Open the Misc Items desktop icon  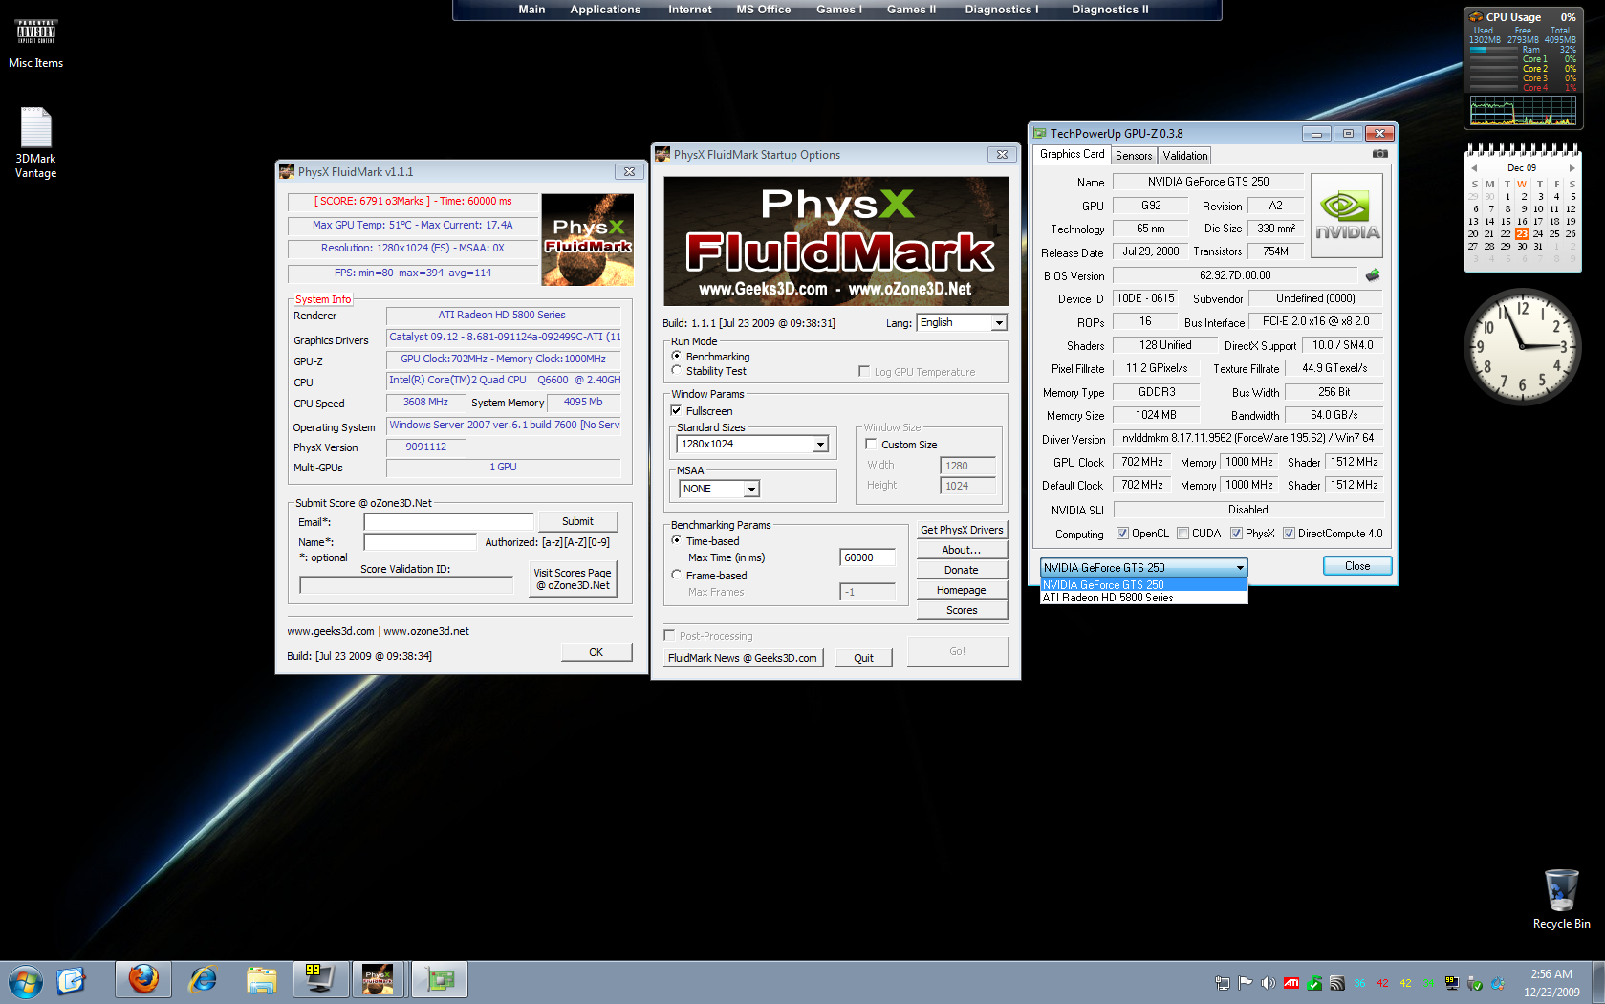[x=35, y=44]
